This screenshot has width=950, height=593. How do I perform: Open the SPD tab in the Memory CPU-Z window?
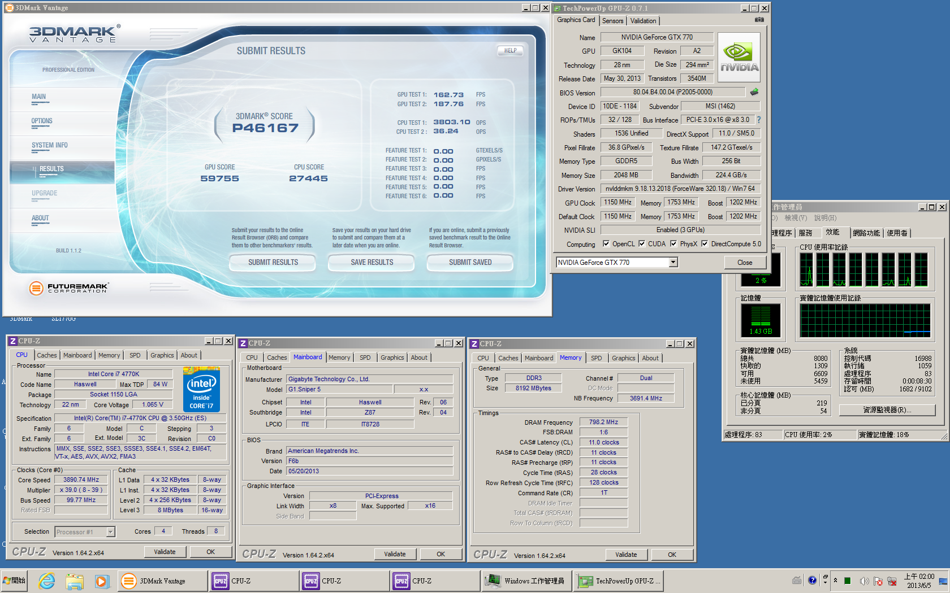coord(596,358)
